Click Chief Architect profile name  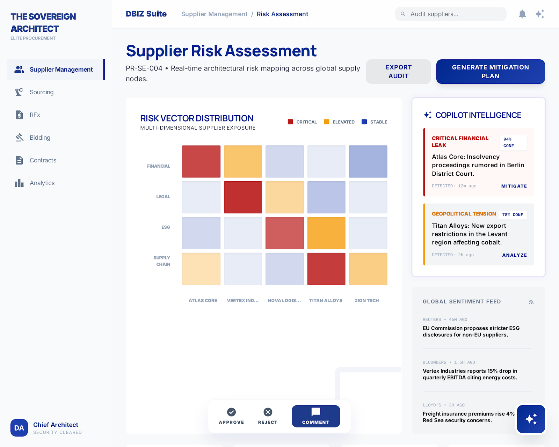(56, 425)
